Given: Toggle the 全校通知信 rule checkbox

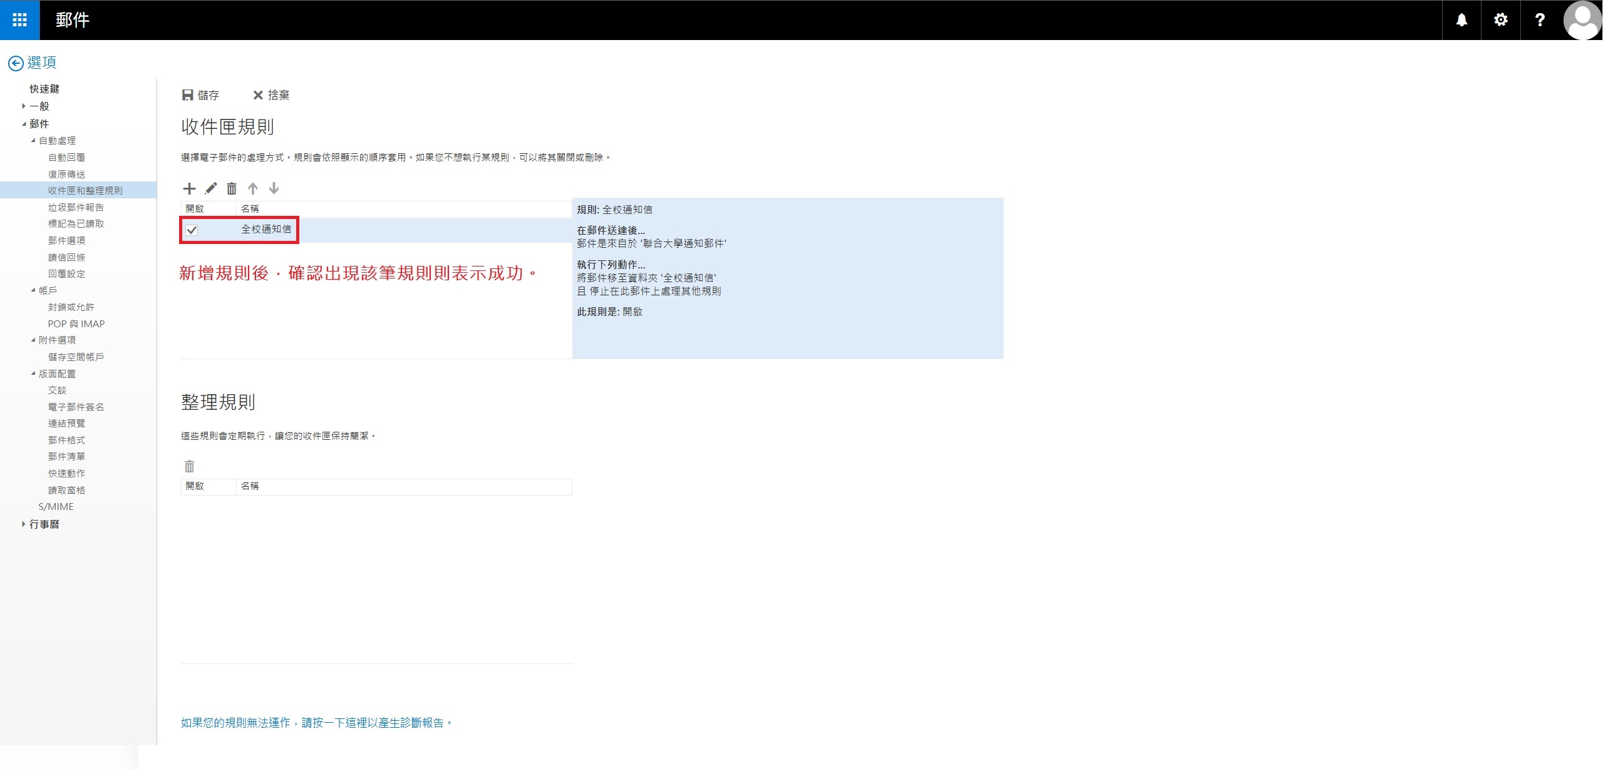Looking at the screenshot, I should pyautogui.click(x=192, y=230).
